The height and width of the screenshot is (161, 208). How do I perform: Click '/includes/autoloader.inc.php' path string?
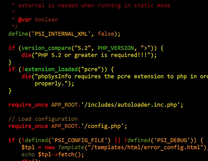tap(131, 105)
